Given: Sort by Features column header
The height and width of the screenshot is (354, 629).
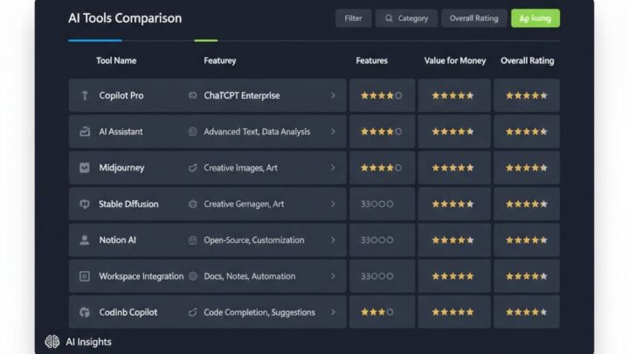Looking at the screenshot, I should click(x=372, y=60).
